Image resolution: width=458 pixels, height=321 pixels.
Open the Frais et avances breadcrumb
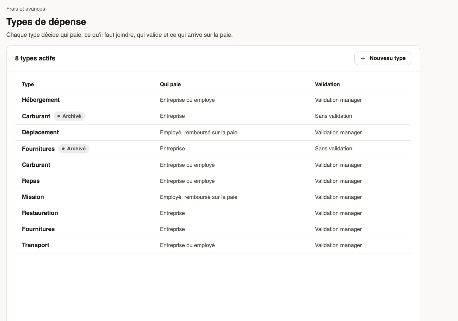[x=26, y=9]
